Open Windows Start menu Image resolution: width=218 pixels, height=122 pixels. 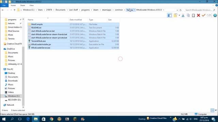(4, 119)
